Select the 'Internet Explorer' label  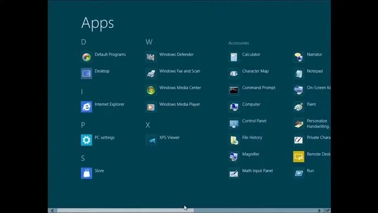tap(109, 104)
